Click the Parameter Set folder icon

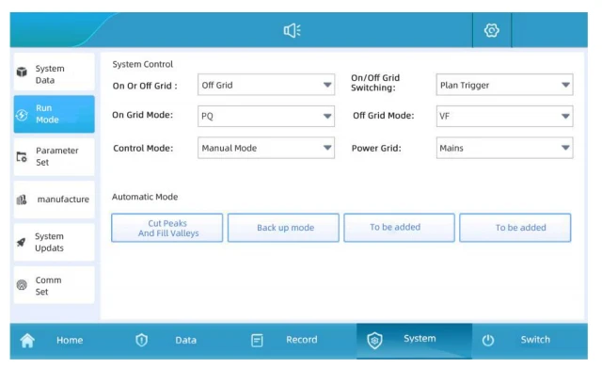tap(22, 157)
